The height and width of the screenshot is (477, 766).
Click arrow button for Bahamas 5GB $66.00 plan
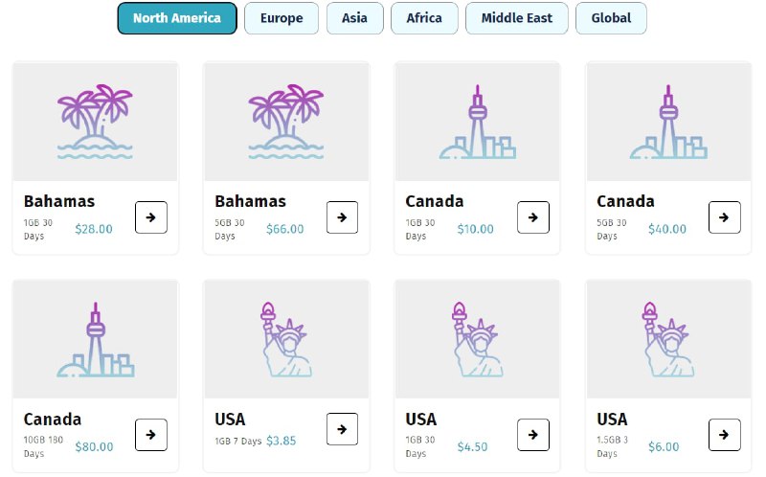(342, 217)
